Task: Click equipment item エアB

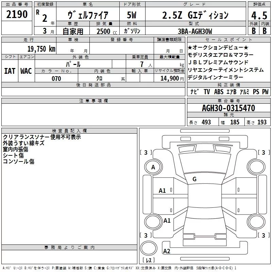Action: [x=231, y=91]
